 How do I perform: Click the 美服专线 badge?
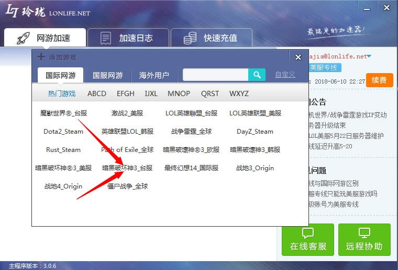[325, 68]
